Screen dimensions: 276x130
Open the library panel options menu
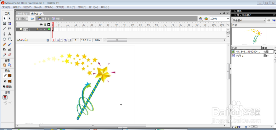point(274,15)
